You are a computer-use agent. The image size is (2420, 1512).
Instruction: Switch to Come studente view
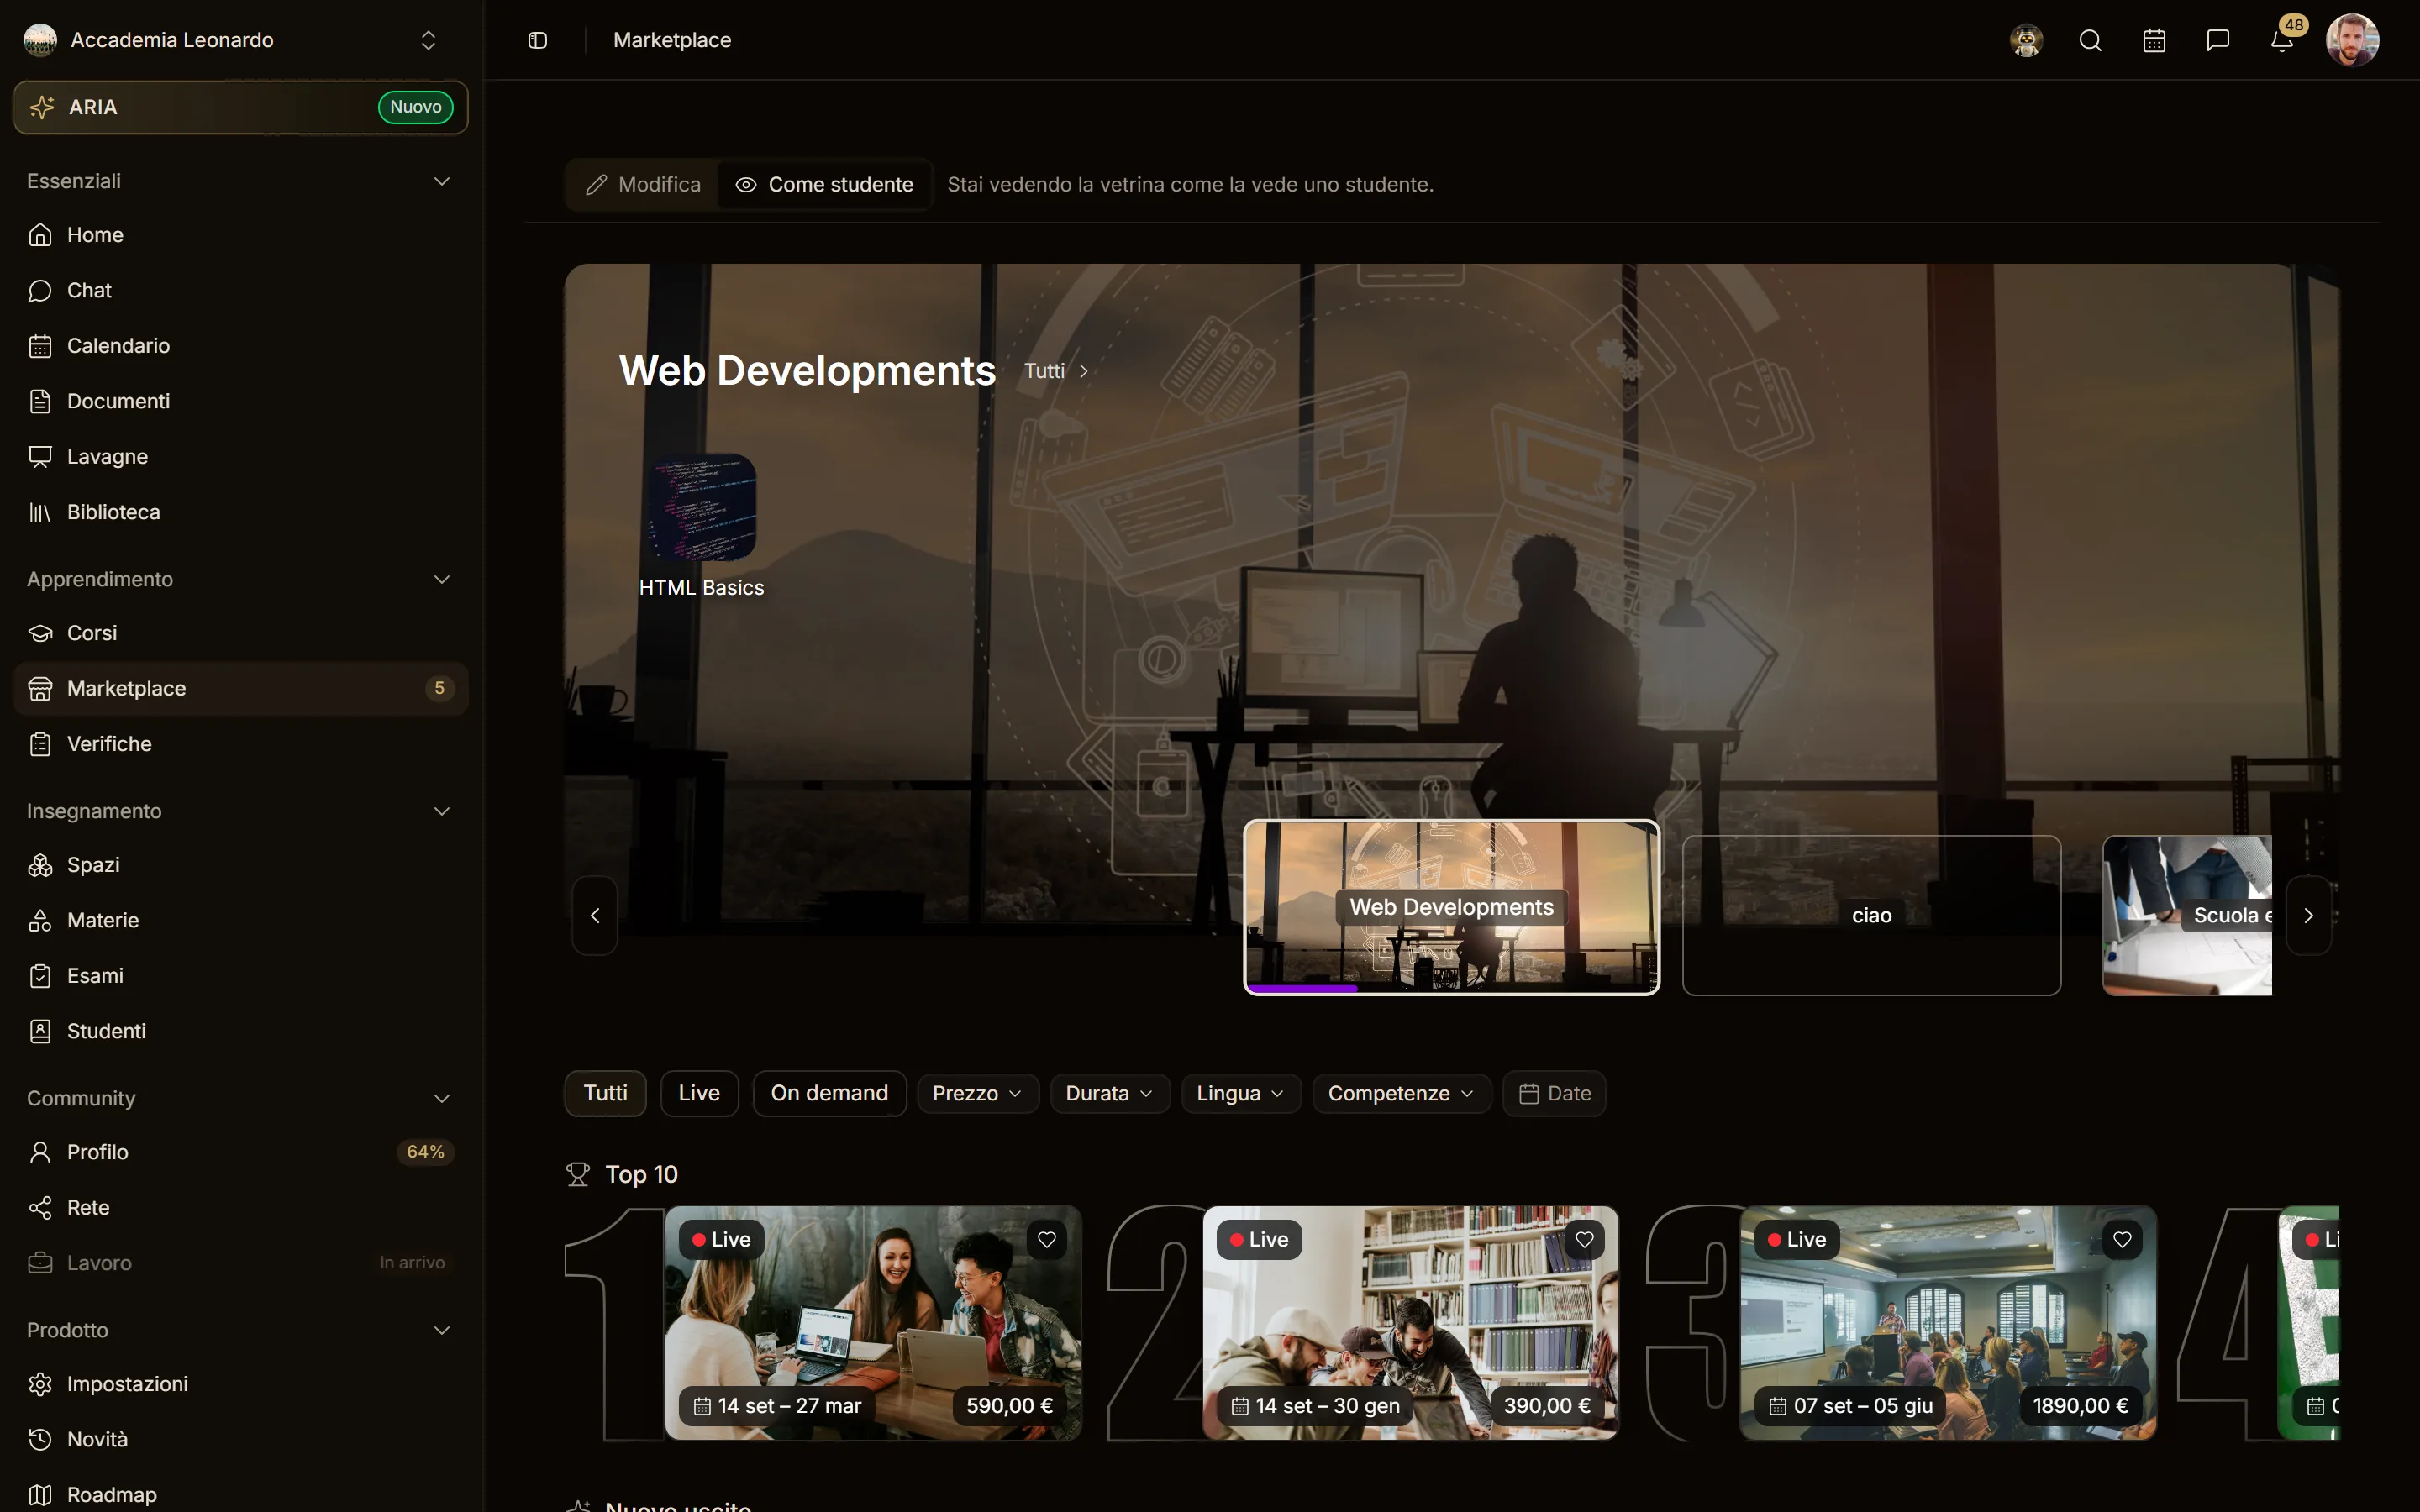825,184
